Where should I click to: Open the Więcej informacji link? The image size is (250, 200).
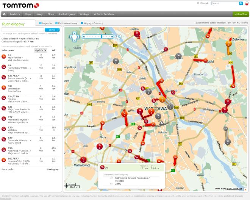(92, 23)
